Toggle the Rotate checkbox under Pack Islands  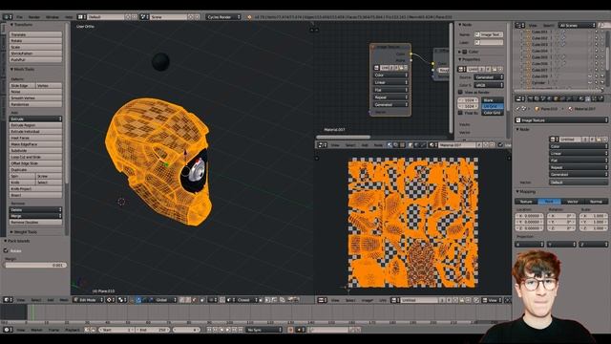[x=6, y=250]
